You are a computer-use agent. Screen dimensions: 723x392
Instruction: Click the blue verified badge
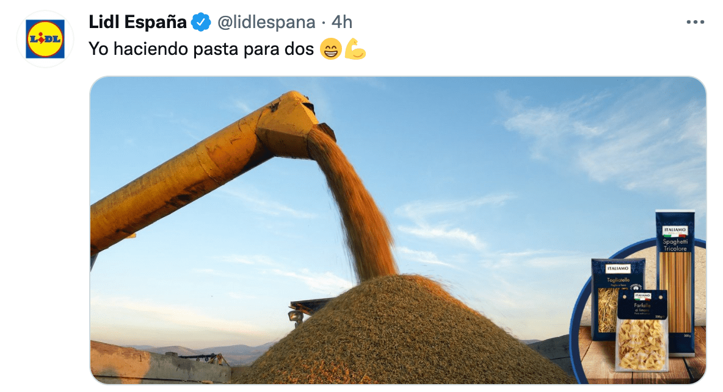click(x=200, y=22)
